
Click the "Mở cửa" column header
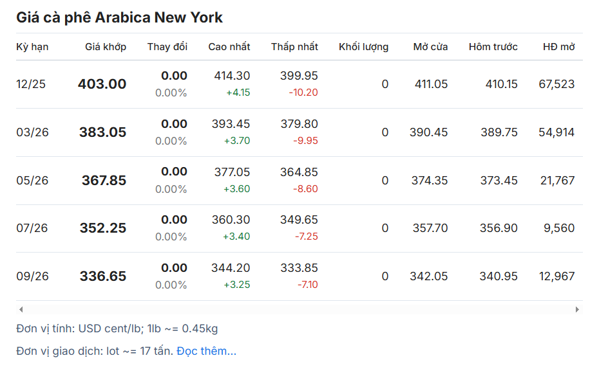430,47
